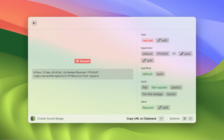Viewport: 224px width, 140px height.
Task: Pick FF6363 as the logo color
Action: tap(162, 54)
